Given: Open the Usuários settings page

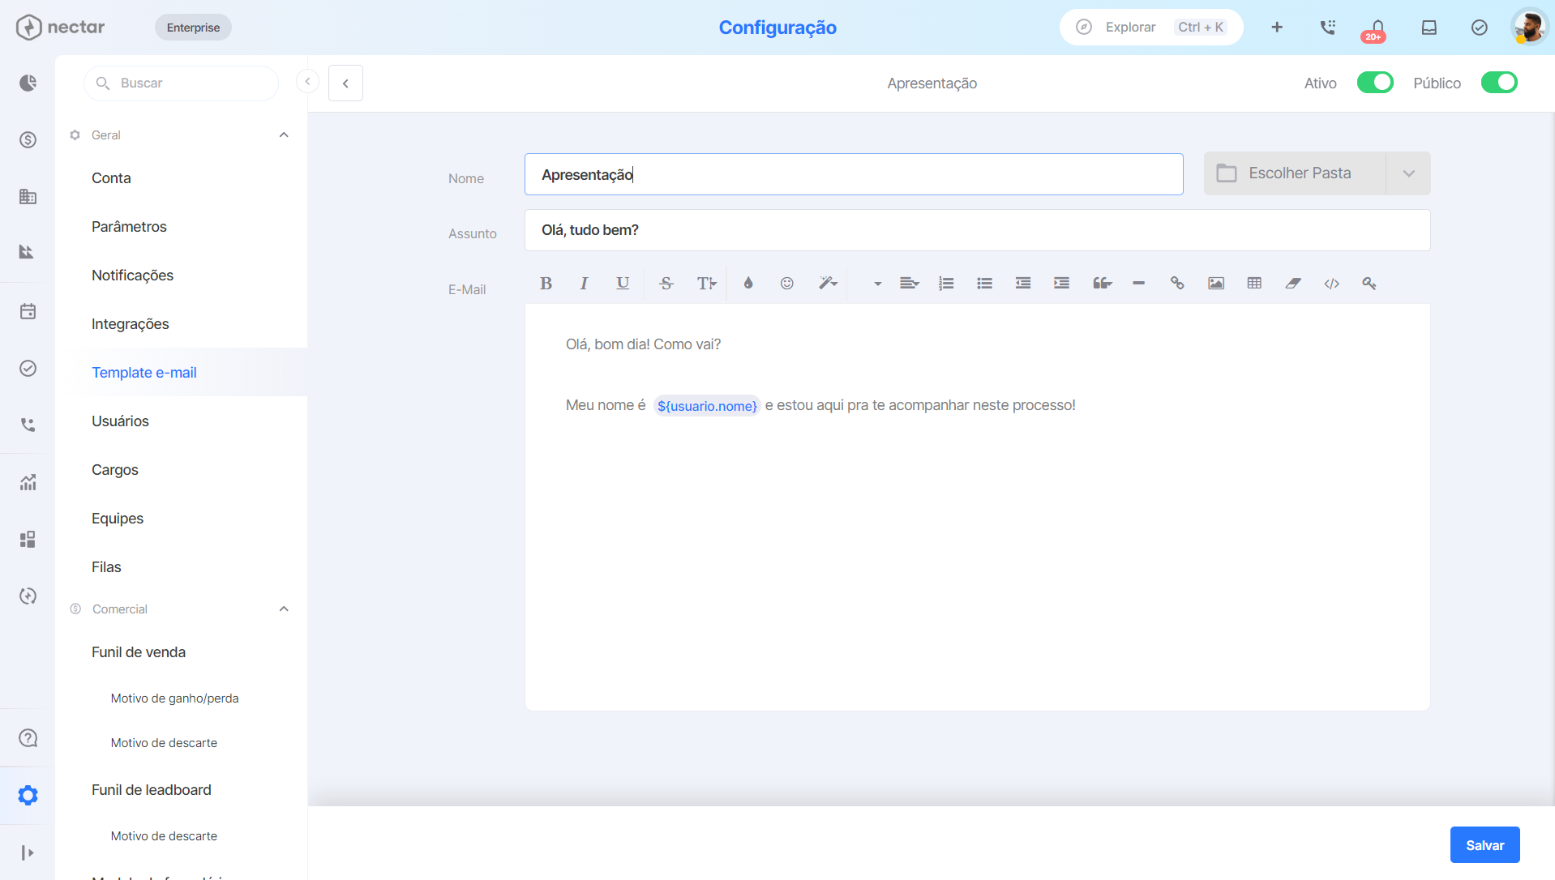Looking at the screenshot, I should [x=120, y=421].
